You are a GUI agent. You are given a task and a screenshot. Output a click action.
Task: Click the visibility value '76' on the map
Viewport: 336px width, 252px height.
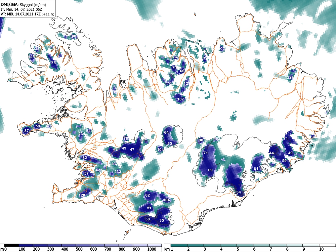126,138
